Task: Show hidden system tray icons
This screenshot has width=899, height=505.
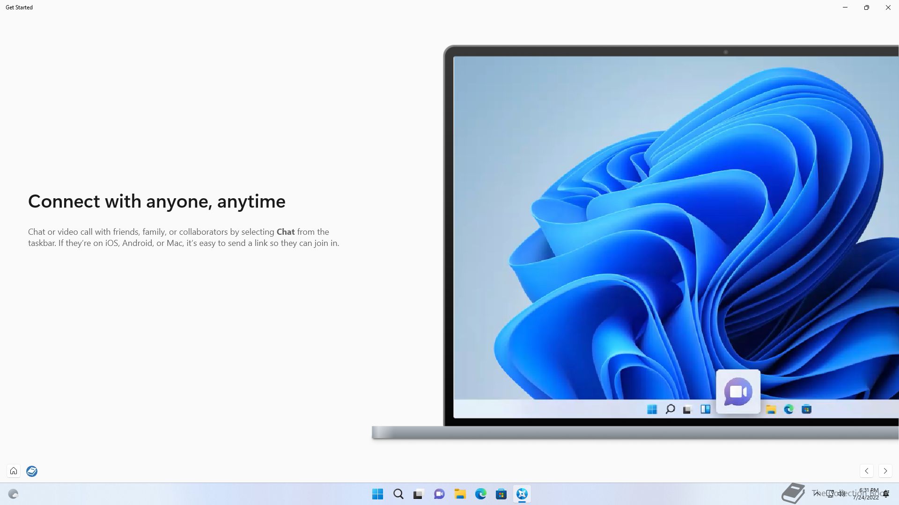Action: click(817, 493)
